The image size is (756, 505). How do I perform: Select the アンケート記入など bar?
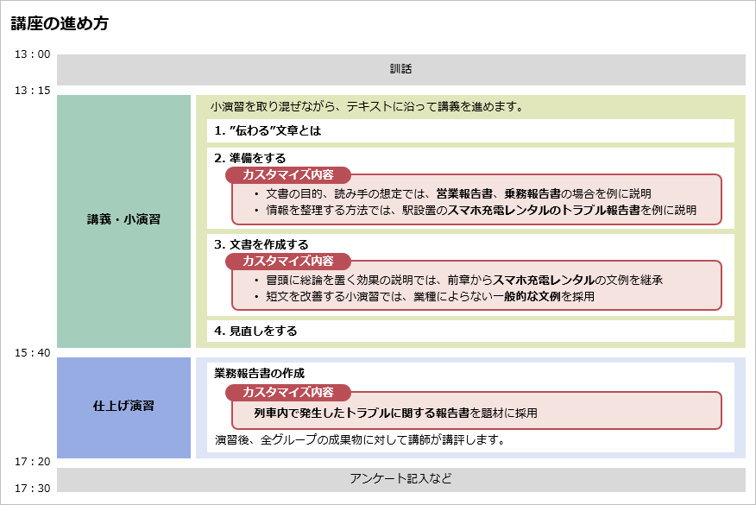[400, 478]
